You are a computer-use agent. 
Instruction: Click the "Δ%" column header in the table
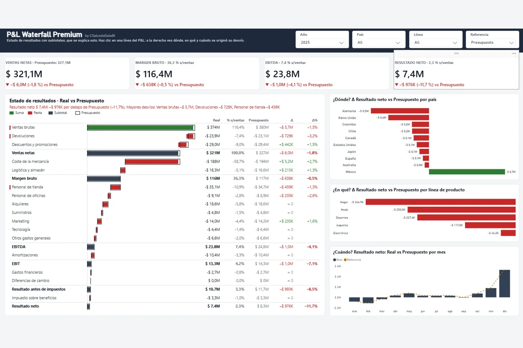pos(315,120)
